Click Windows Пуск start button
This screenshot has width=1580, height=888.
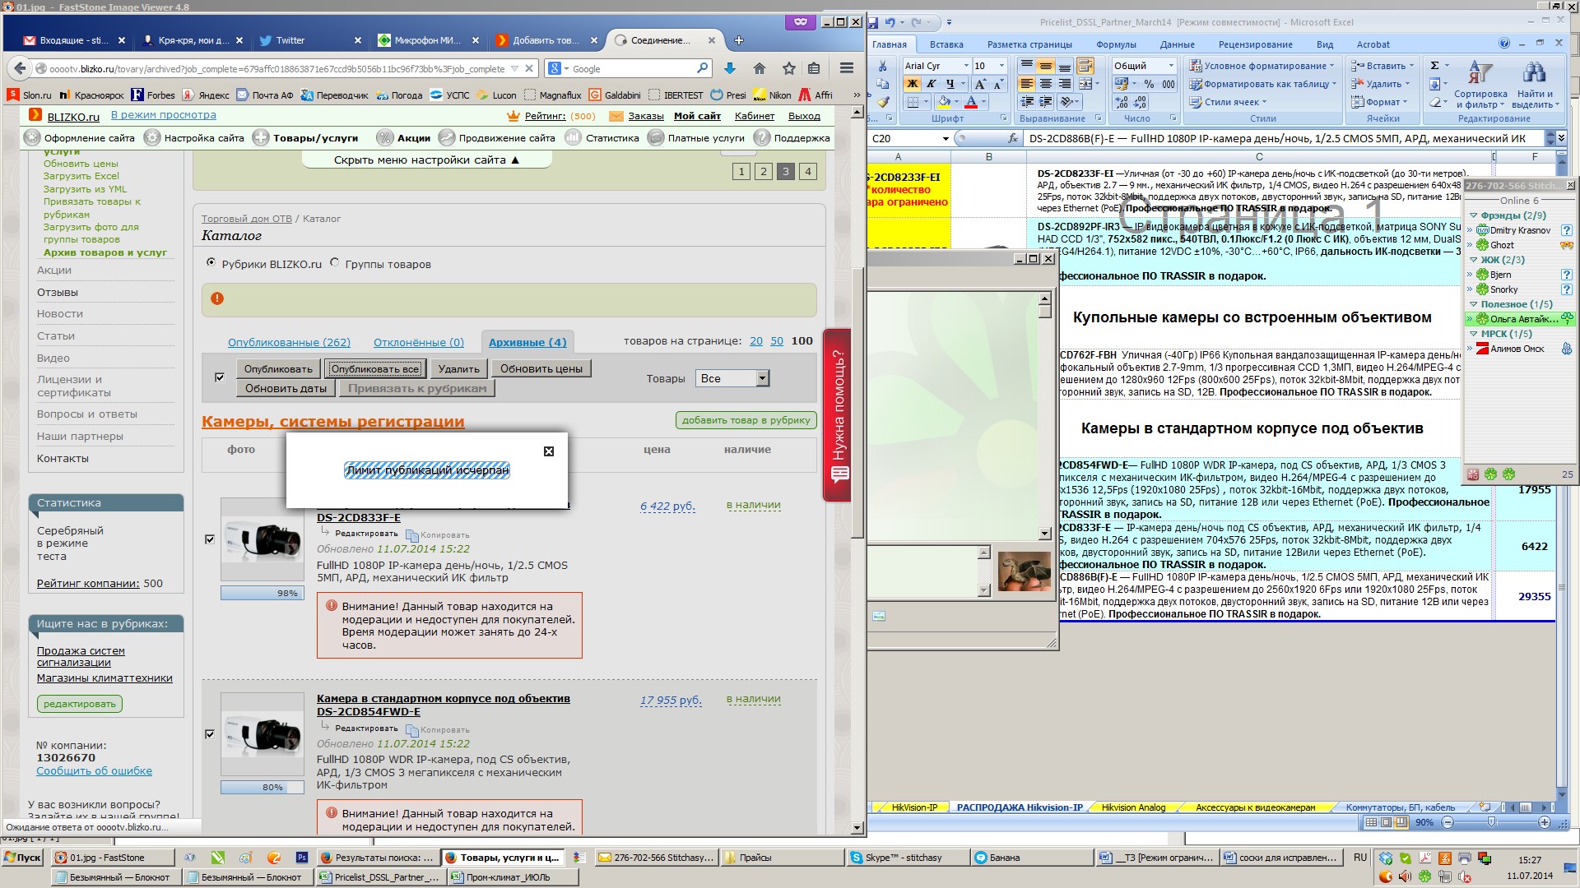pos(23,858)
